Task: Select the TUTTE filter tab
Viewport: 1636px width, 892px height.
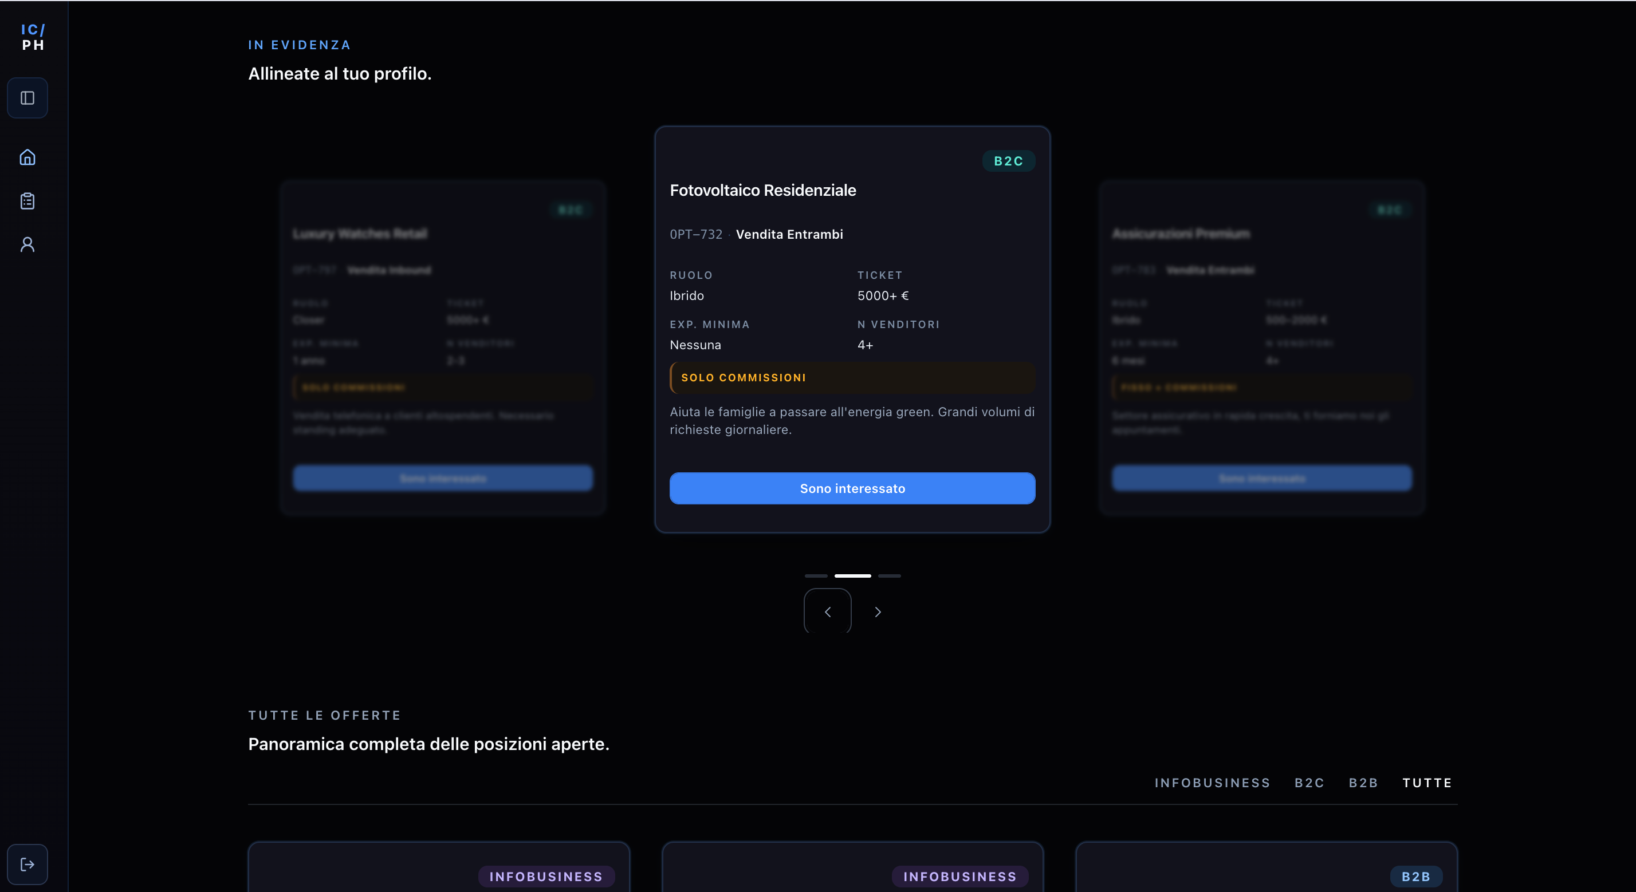Action: pos(1427,783)
